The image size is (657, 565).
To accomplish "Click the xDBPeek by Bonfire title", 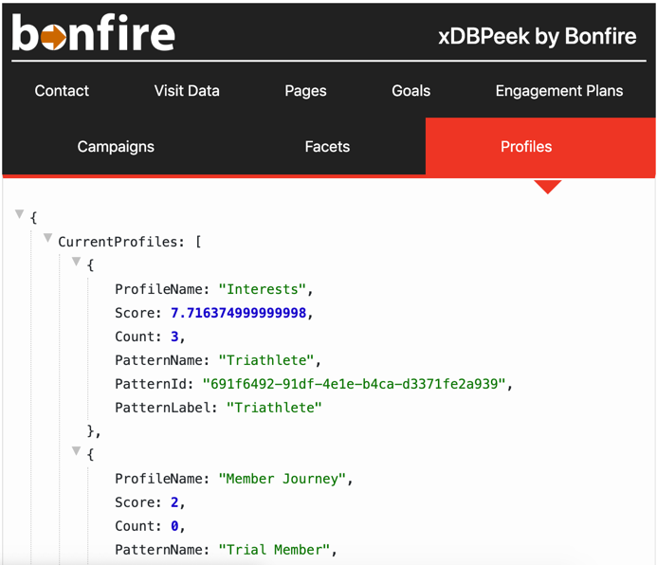I will click(538, 36).
